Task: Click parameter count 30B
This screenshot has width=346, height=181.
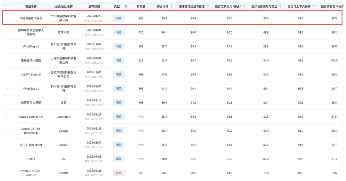Action: [141, 46]
